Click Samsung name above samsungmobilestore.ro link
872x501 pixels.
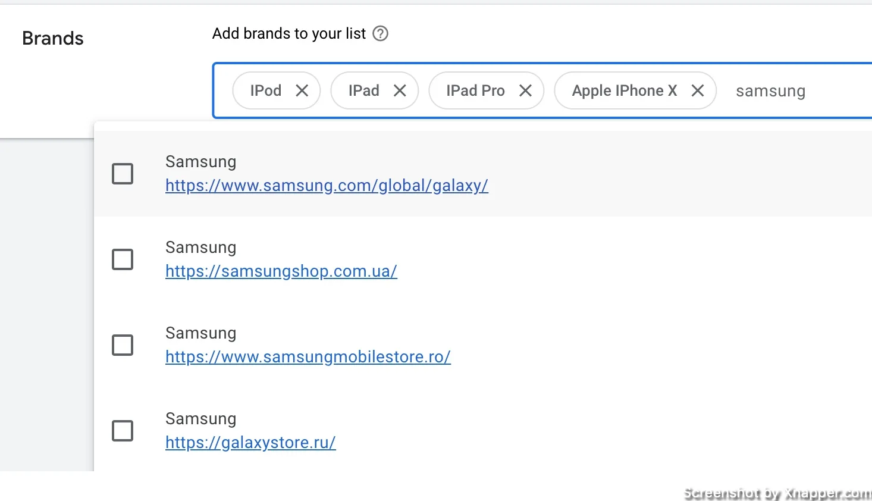tap(201, 333)
